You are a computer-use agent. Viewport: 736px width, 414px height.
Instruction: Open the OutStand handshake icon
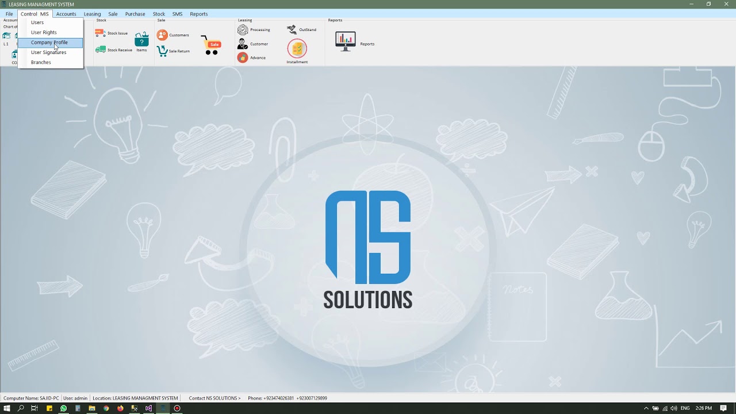point(292,29)
